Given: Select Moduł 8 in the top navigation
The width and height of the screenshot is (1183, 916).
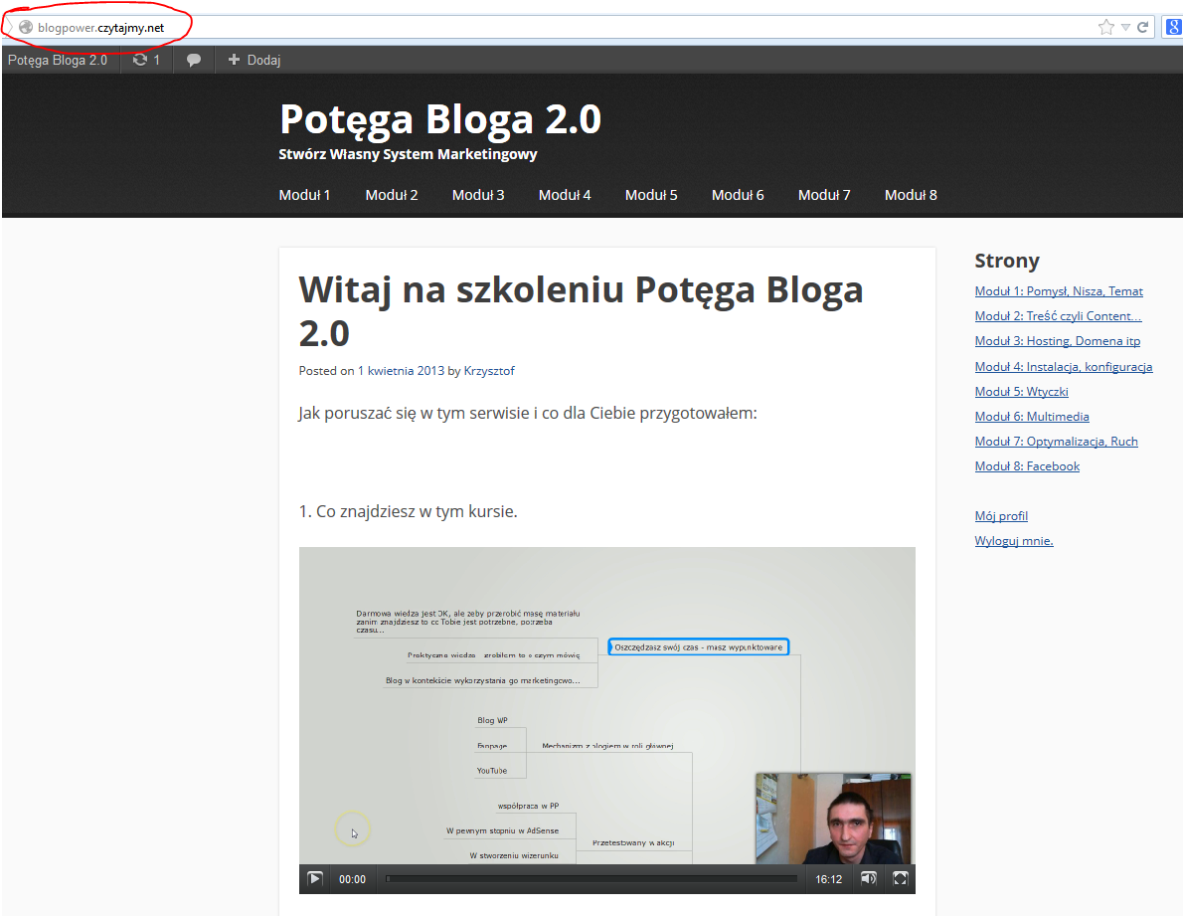Looking at the screenshot, I should point(911,195).
